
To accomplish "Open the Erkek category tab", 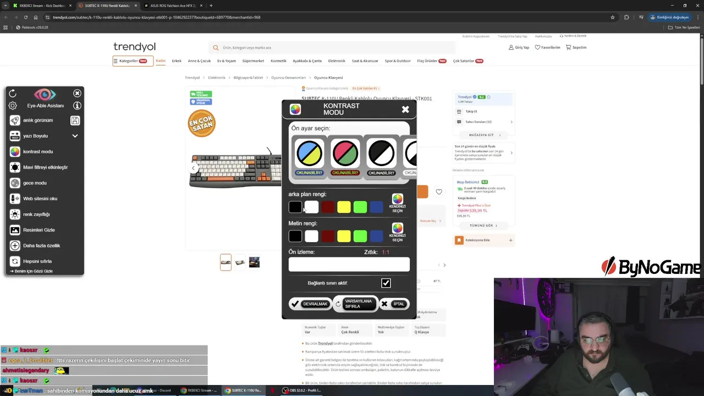I will click(177, 61).
